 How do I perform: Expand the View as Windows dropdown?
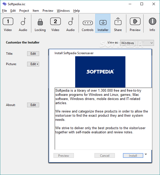[137, 43]
